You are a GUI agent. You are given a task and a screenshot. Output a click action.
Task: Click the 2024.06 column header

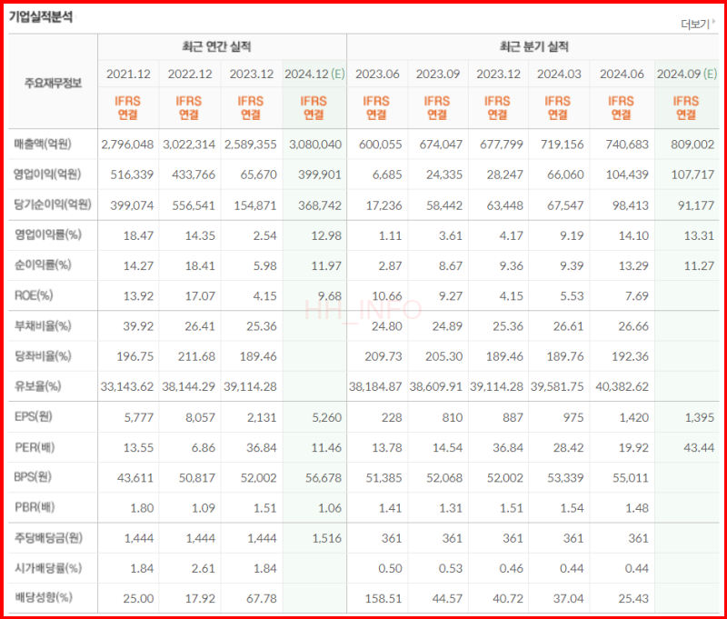pos(622,75)
